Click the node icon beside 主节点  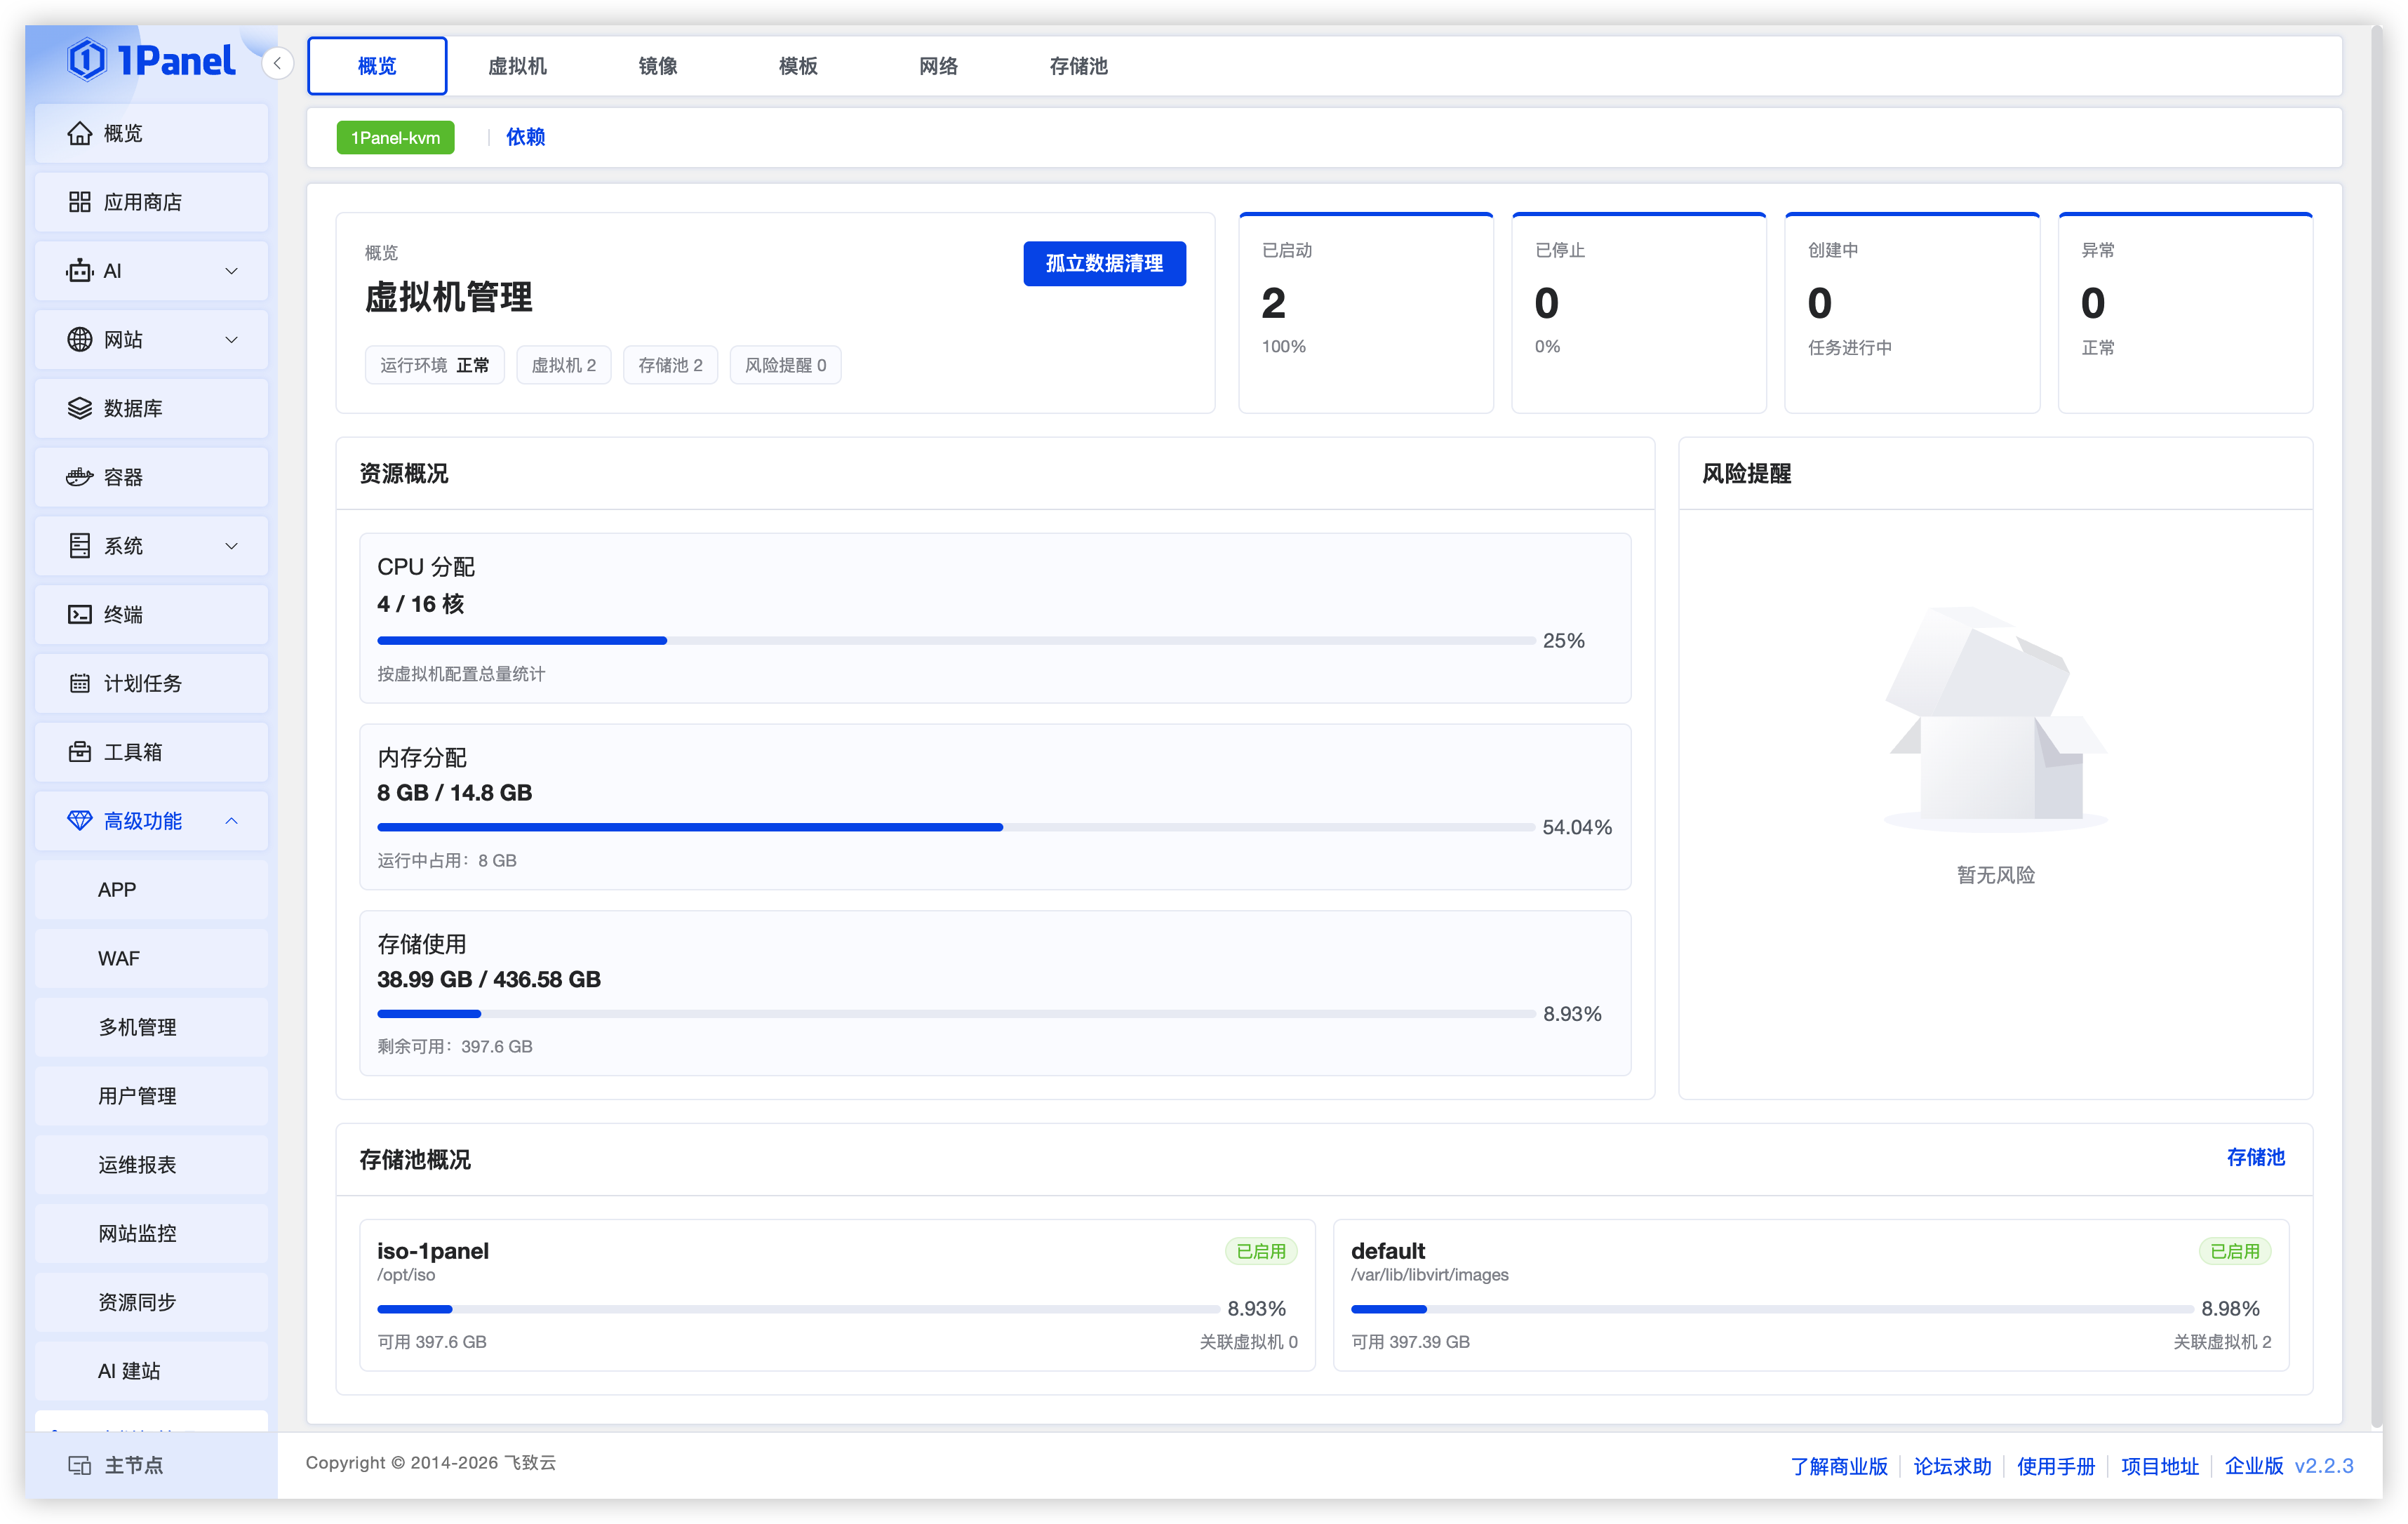(79, 1465)
